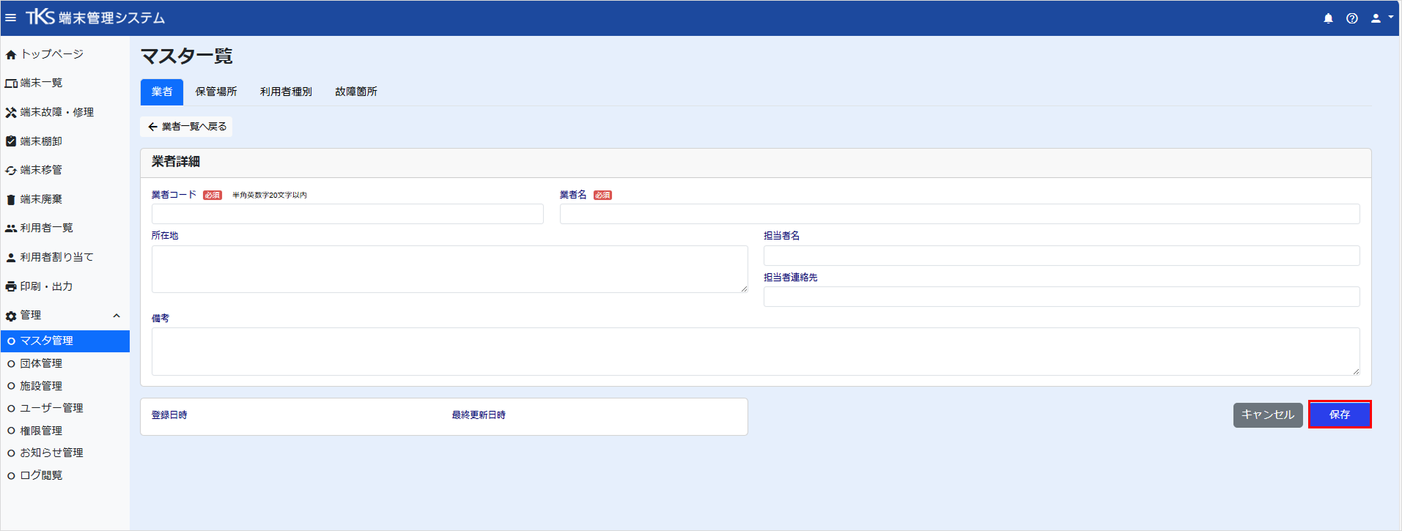1402x531 pixels.
Task: Collapse the 管理 section chevron
Action: coord(117,316)
